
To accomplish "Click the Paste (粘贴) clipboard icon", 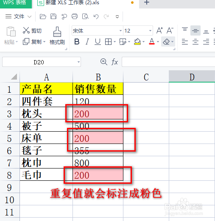I will [11, 31].
